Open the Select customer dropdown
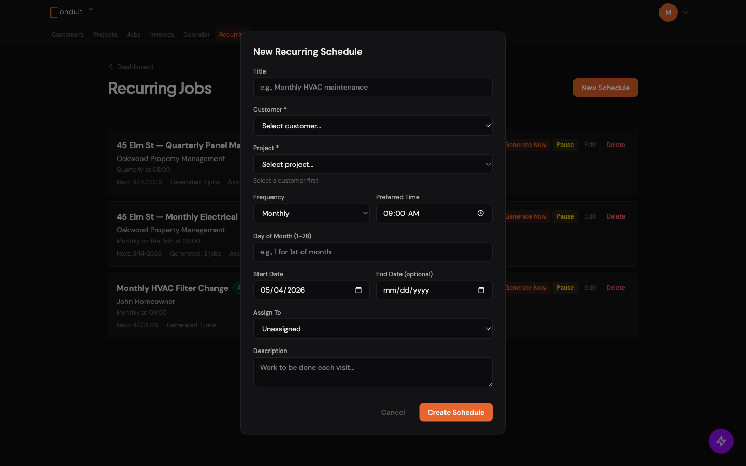 (x=373, y=126)
